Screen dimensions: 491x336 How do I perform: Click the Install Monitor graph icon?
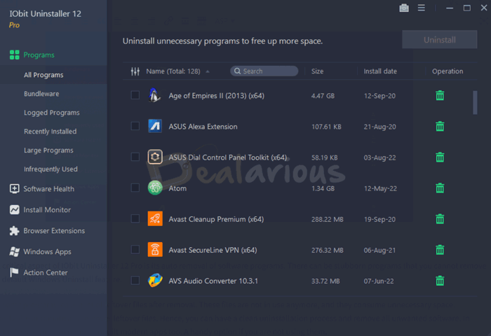click(x=15, y=210)
